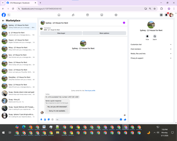Open the Marketplace storefront icon in top navigation
Viewport: 177px width, 141px height.
[x=102, y=15]
